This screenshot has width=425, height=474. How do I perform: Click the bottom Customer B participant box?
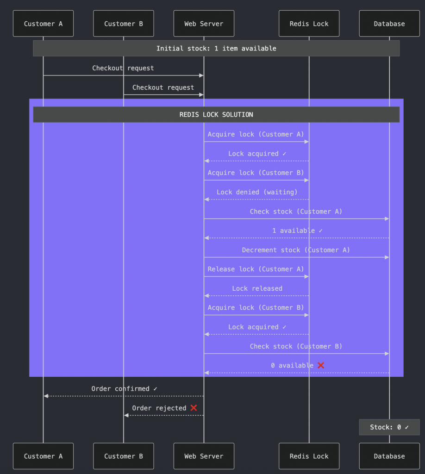point(124,456)
